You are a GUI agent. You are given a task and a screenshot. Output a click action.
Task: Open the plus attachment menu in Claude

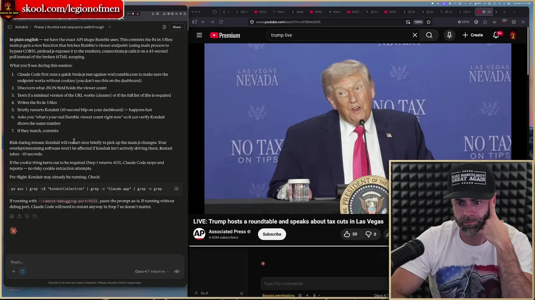click(x=13, y=272)
